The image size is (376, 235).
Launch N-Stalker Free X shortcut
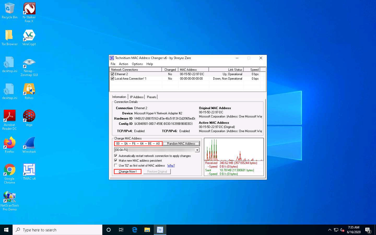pos(29,12)
